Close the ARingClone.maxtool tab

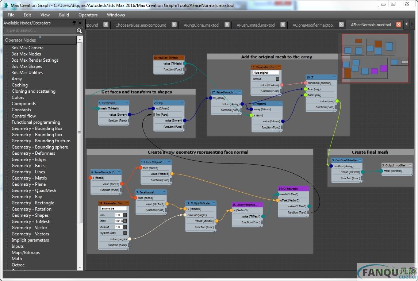[227, 24]
